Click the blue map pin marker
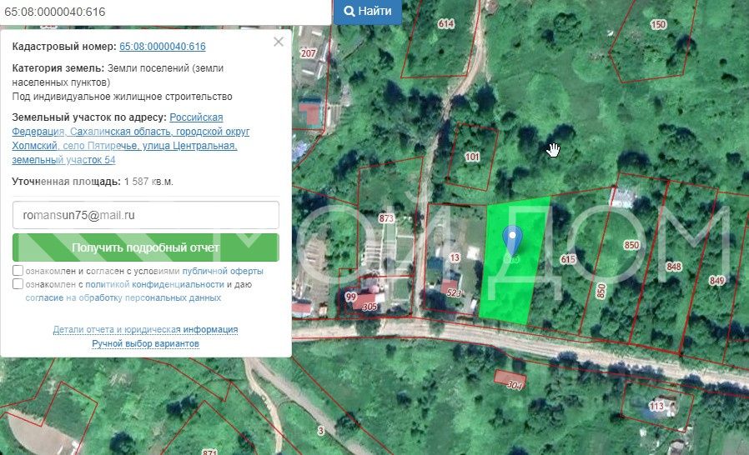Viewport: 749px width, 455px height. click(x=512, y=240)
